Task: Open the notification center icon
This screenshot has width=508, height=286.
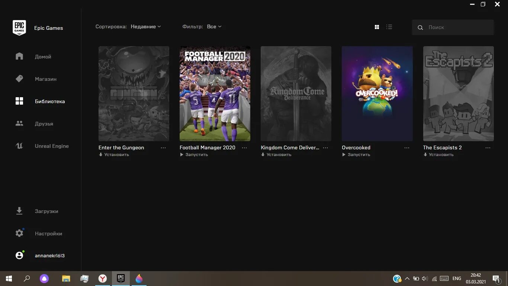Action: [x=496, y=279]
